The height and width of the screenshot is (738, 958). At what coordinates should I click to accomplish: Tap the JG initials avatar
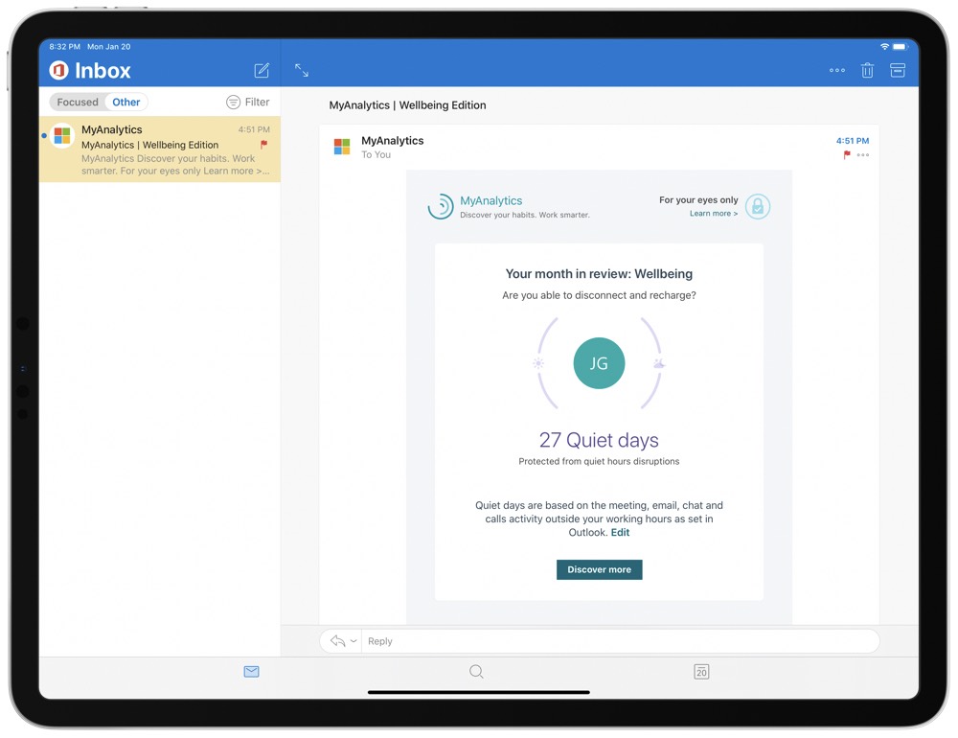coord(599,363)
